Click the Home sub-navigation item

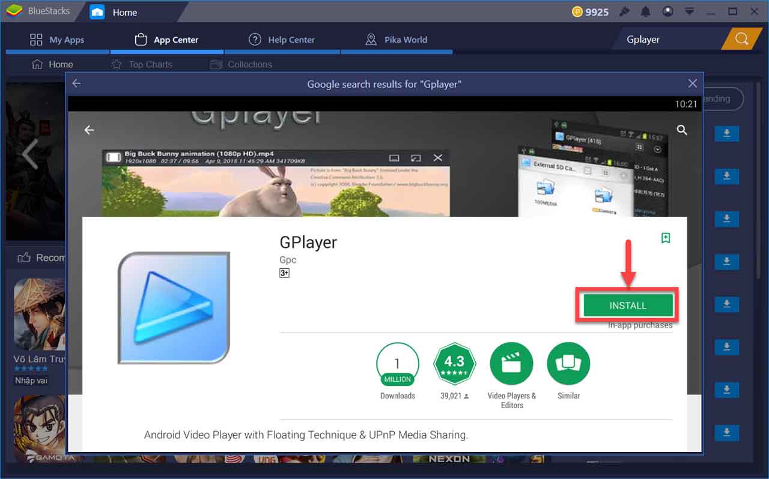pos(52,64)
